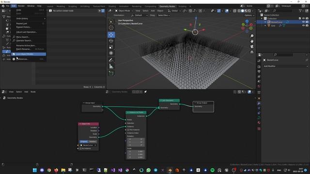The image size is (310, 174).
Task: Activate the Select Box tool icon
Action: 111,22
